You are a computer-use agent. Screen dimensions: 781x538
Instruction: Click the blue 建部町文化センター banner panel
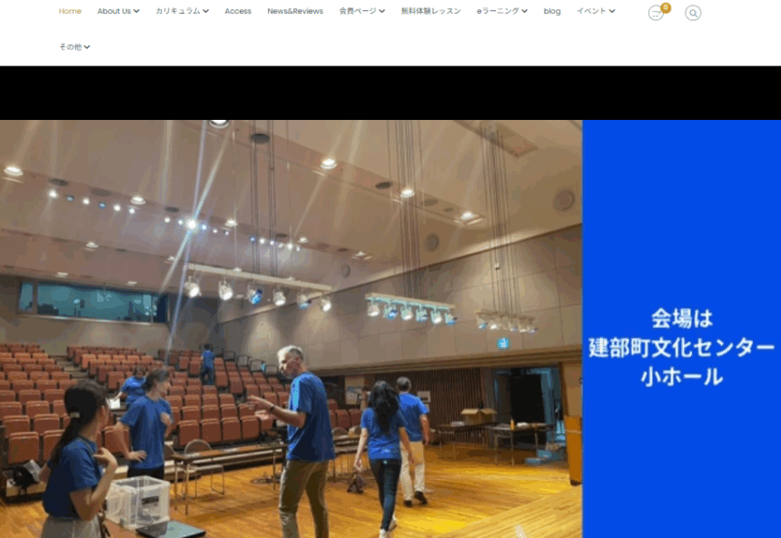point(681,345)
